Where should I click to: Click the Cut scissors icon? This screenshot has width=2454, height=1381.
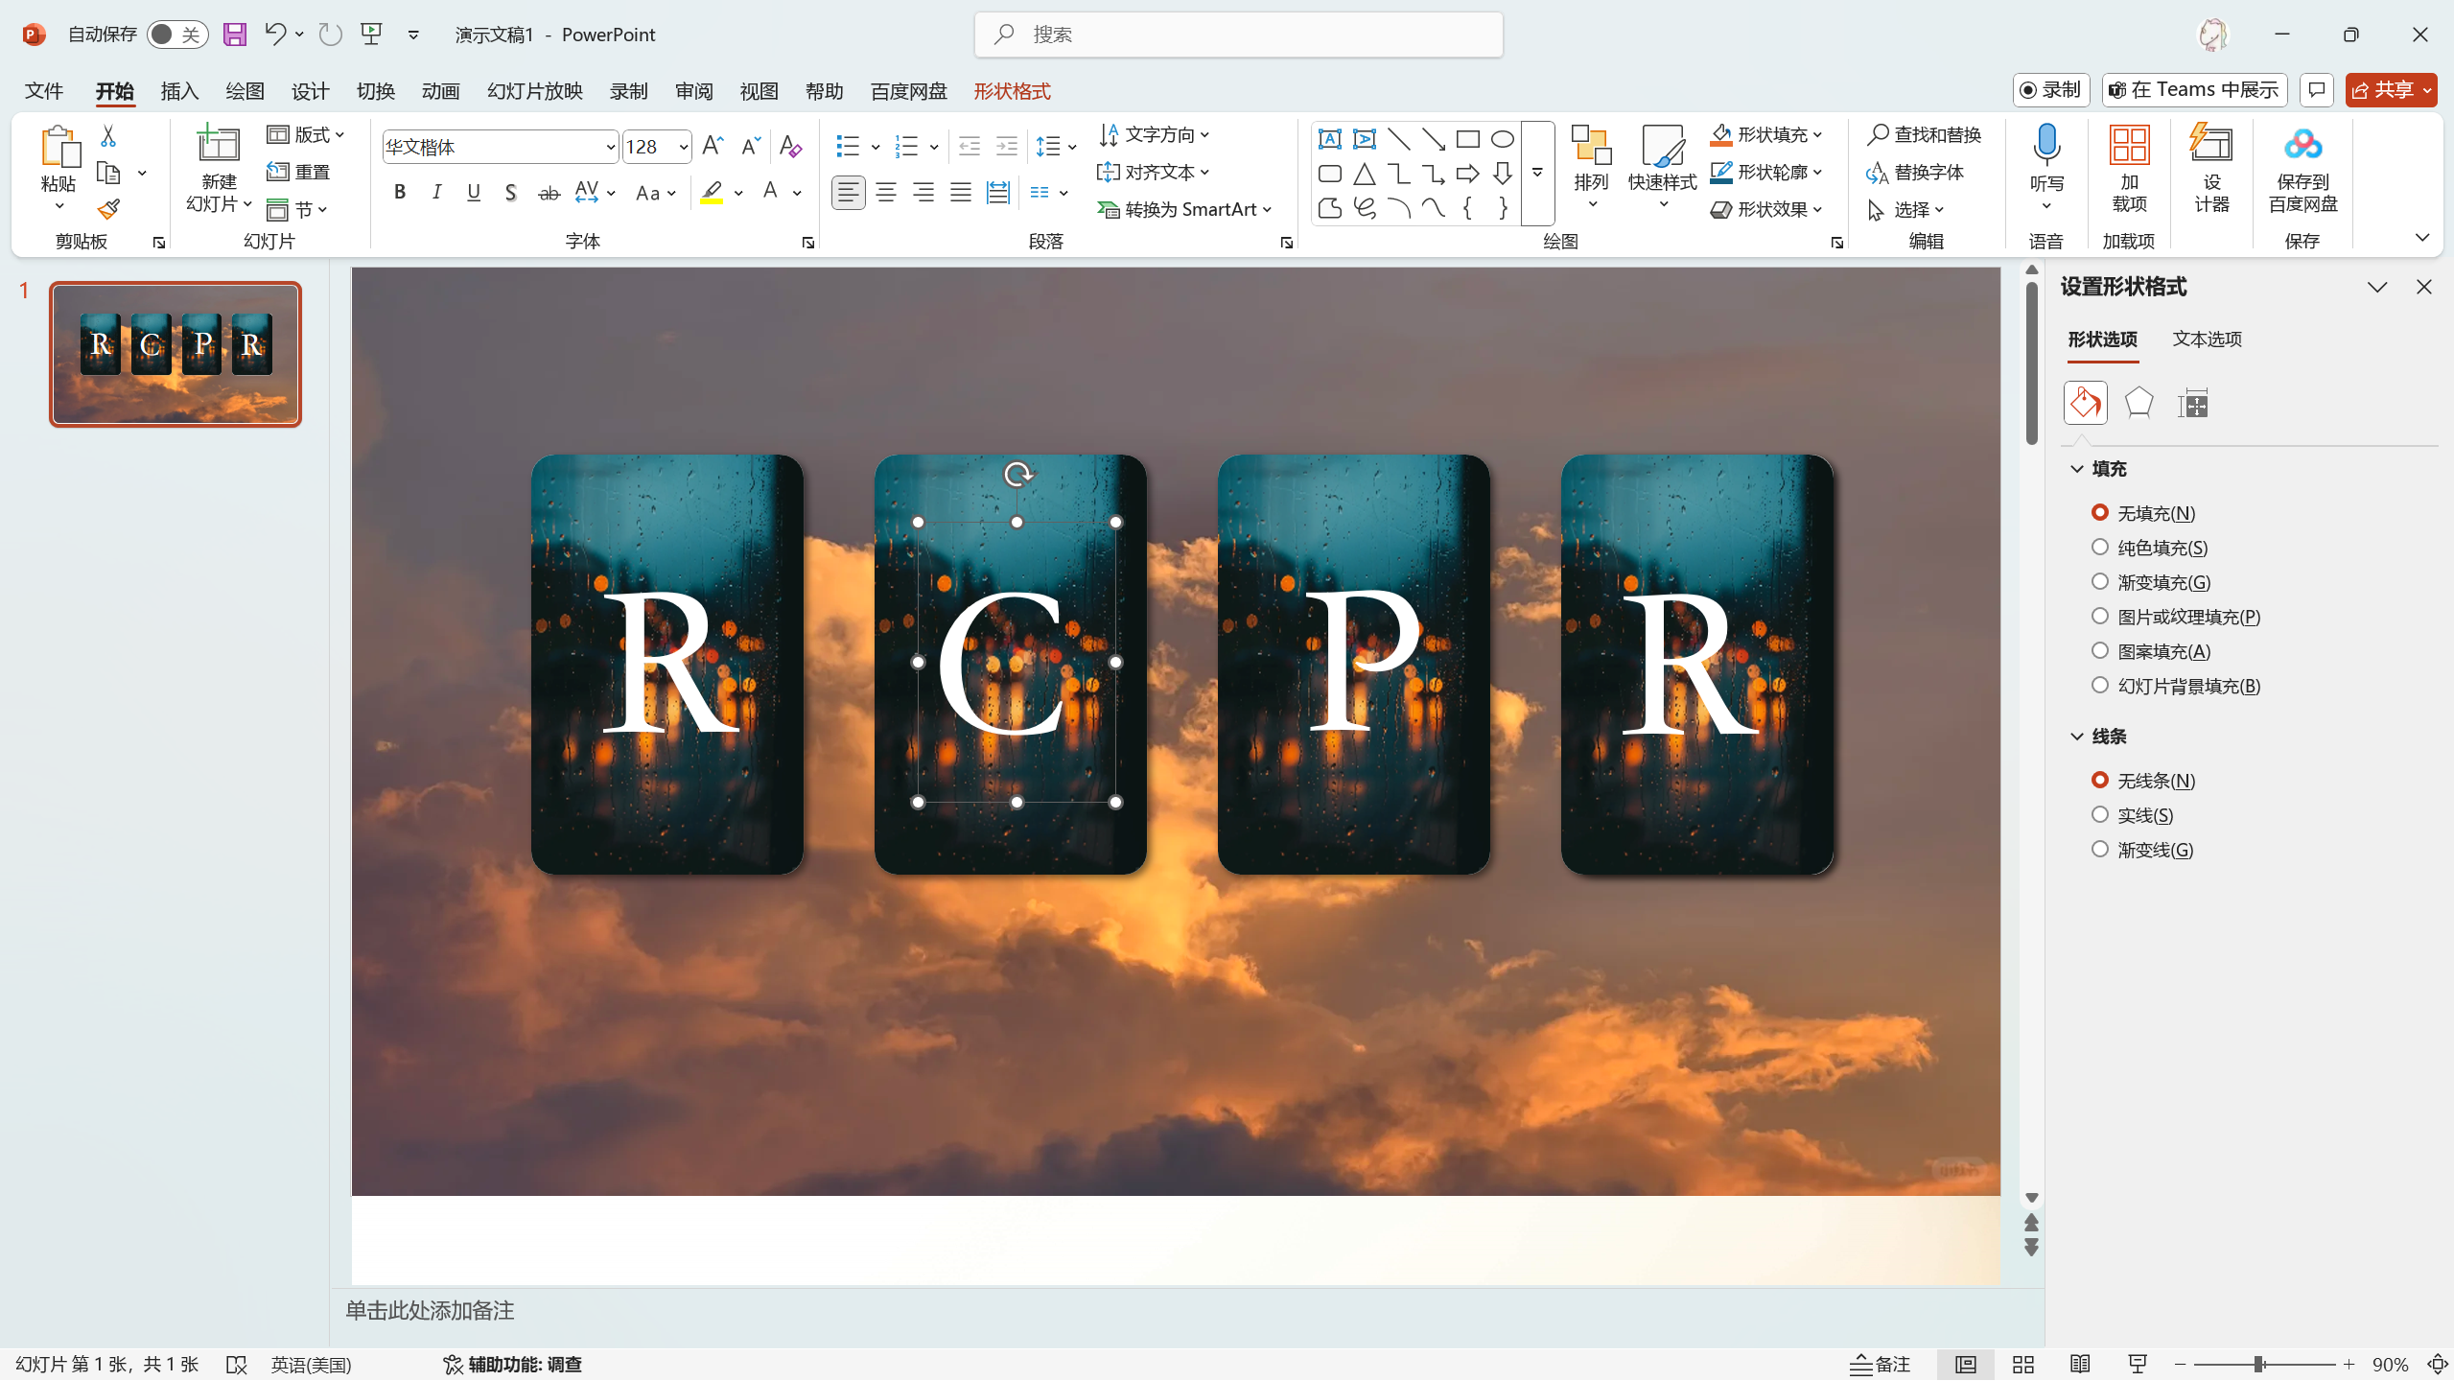coord(108,136)
